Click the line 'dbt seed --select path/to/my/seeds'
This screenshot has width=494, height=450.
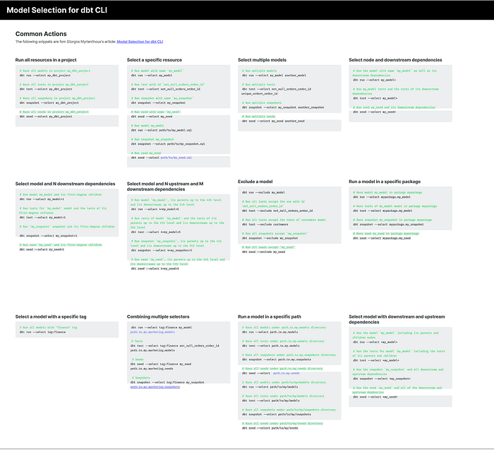[270, 428]
